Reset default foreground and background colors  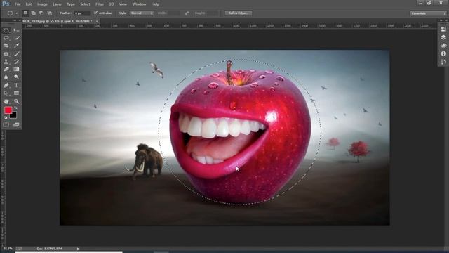[x=6, y=117]
